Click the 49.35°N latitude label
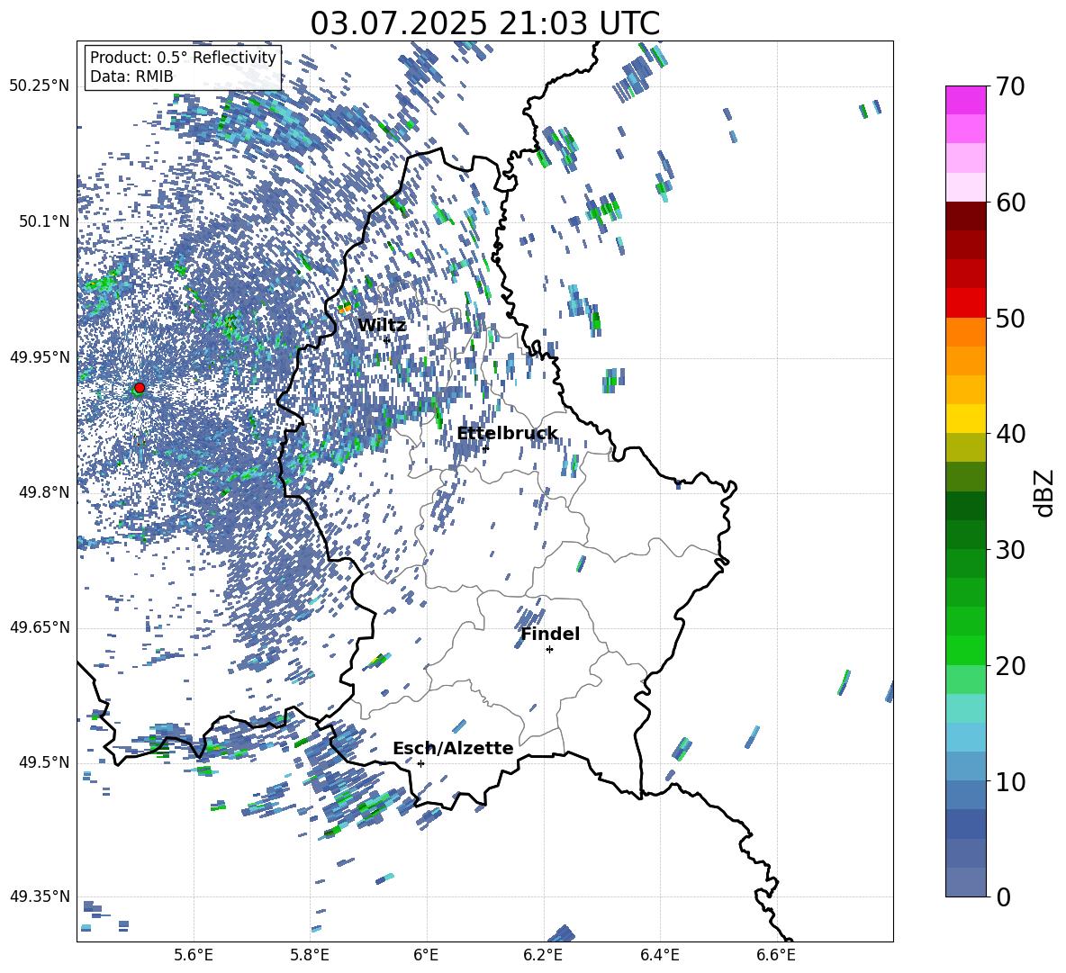Image resolution: width=1066 pixels, height=973 pixels. pyautogui.click(x=40, y=896)
